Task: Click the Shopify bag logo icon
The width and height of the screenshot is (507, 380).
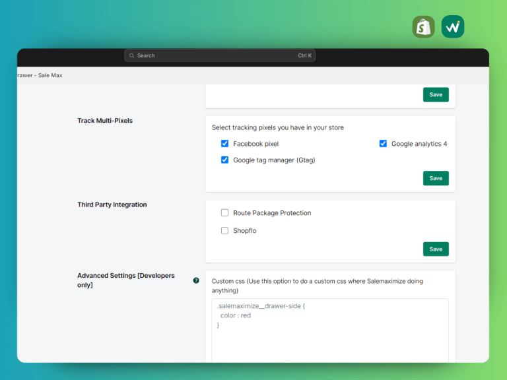Action: (423, 27)
